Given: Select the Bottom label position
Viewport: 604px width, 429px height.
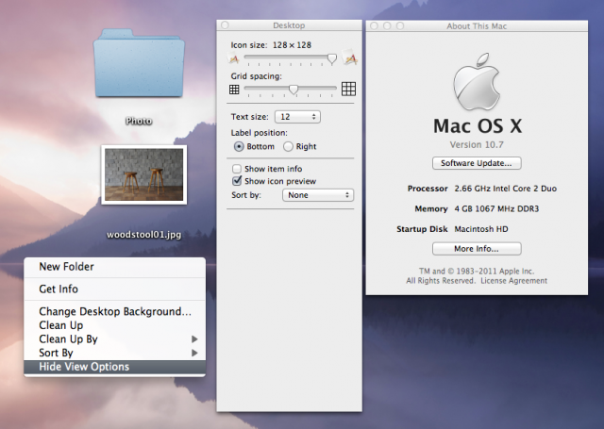Looking at the screenshot, I should (239, 146).
